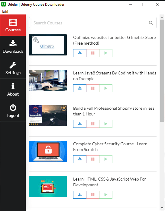Download the HTML, CSS & JavaScript course
Screen dimensions: 165x211
(80, 195)
